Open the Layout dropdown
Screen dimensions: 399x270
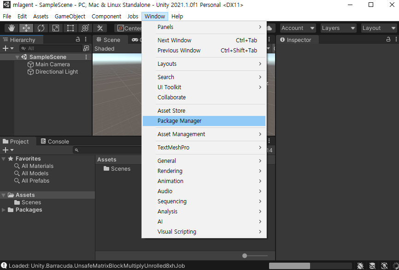tap(379, 28)
